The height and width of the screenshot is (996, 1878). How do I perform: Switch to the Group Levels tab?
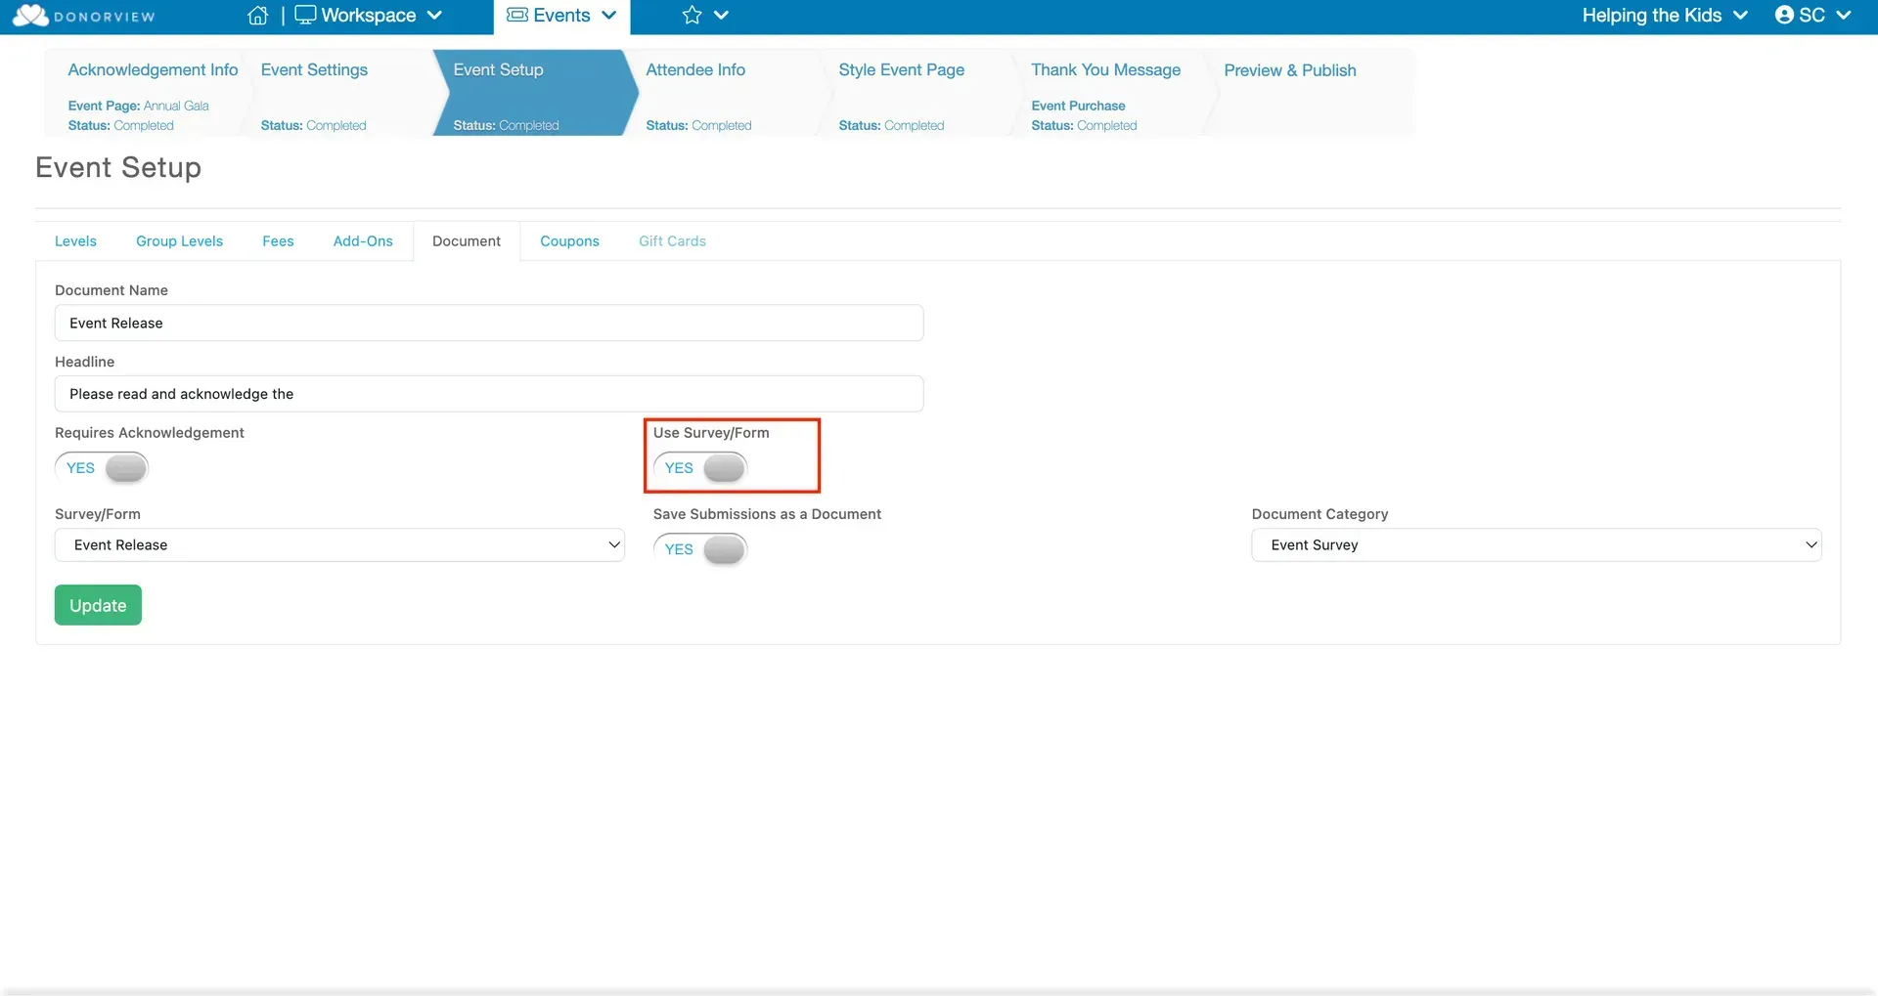(x=179, y=241)
